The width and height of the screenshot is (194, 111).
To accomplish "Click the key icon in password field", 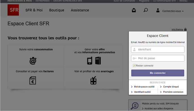I will point(135,58).
